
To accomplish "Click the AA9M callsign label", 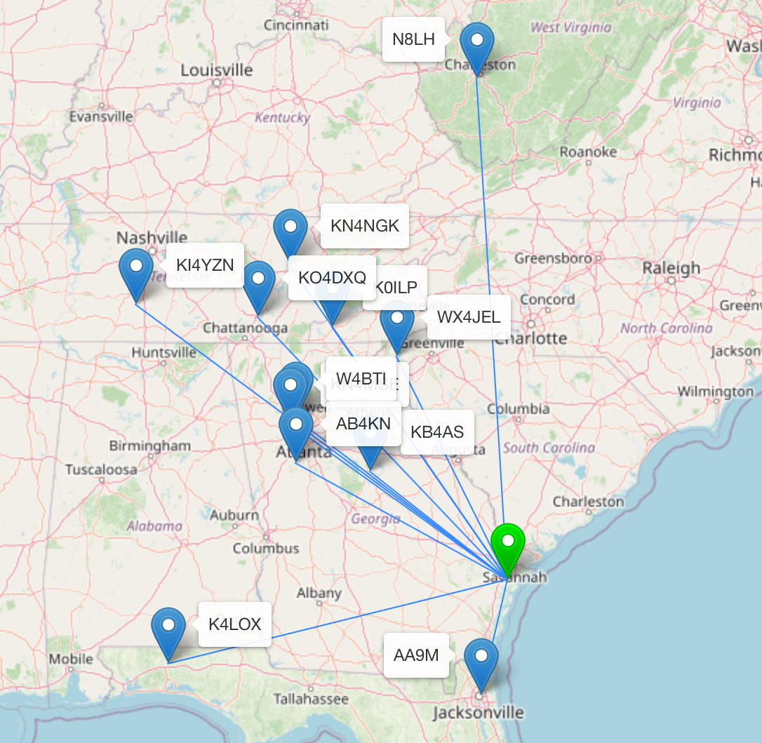I will tap(416, 655).
